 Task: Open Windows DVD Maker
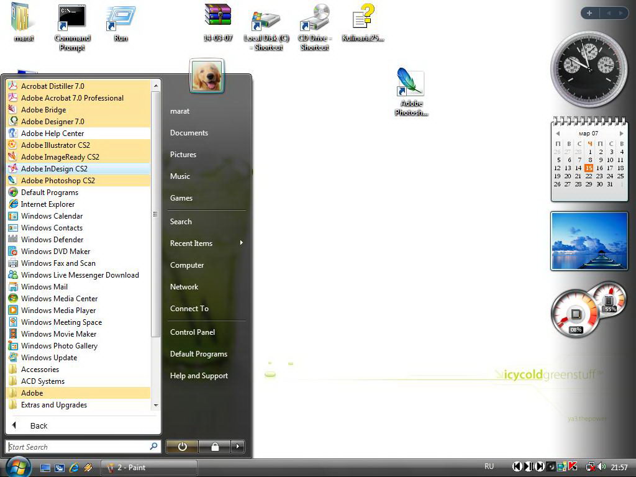(x=79, y=251)
